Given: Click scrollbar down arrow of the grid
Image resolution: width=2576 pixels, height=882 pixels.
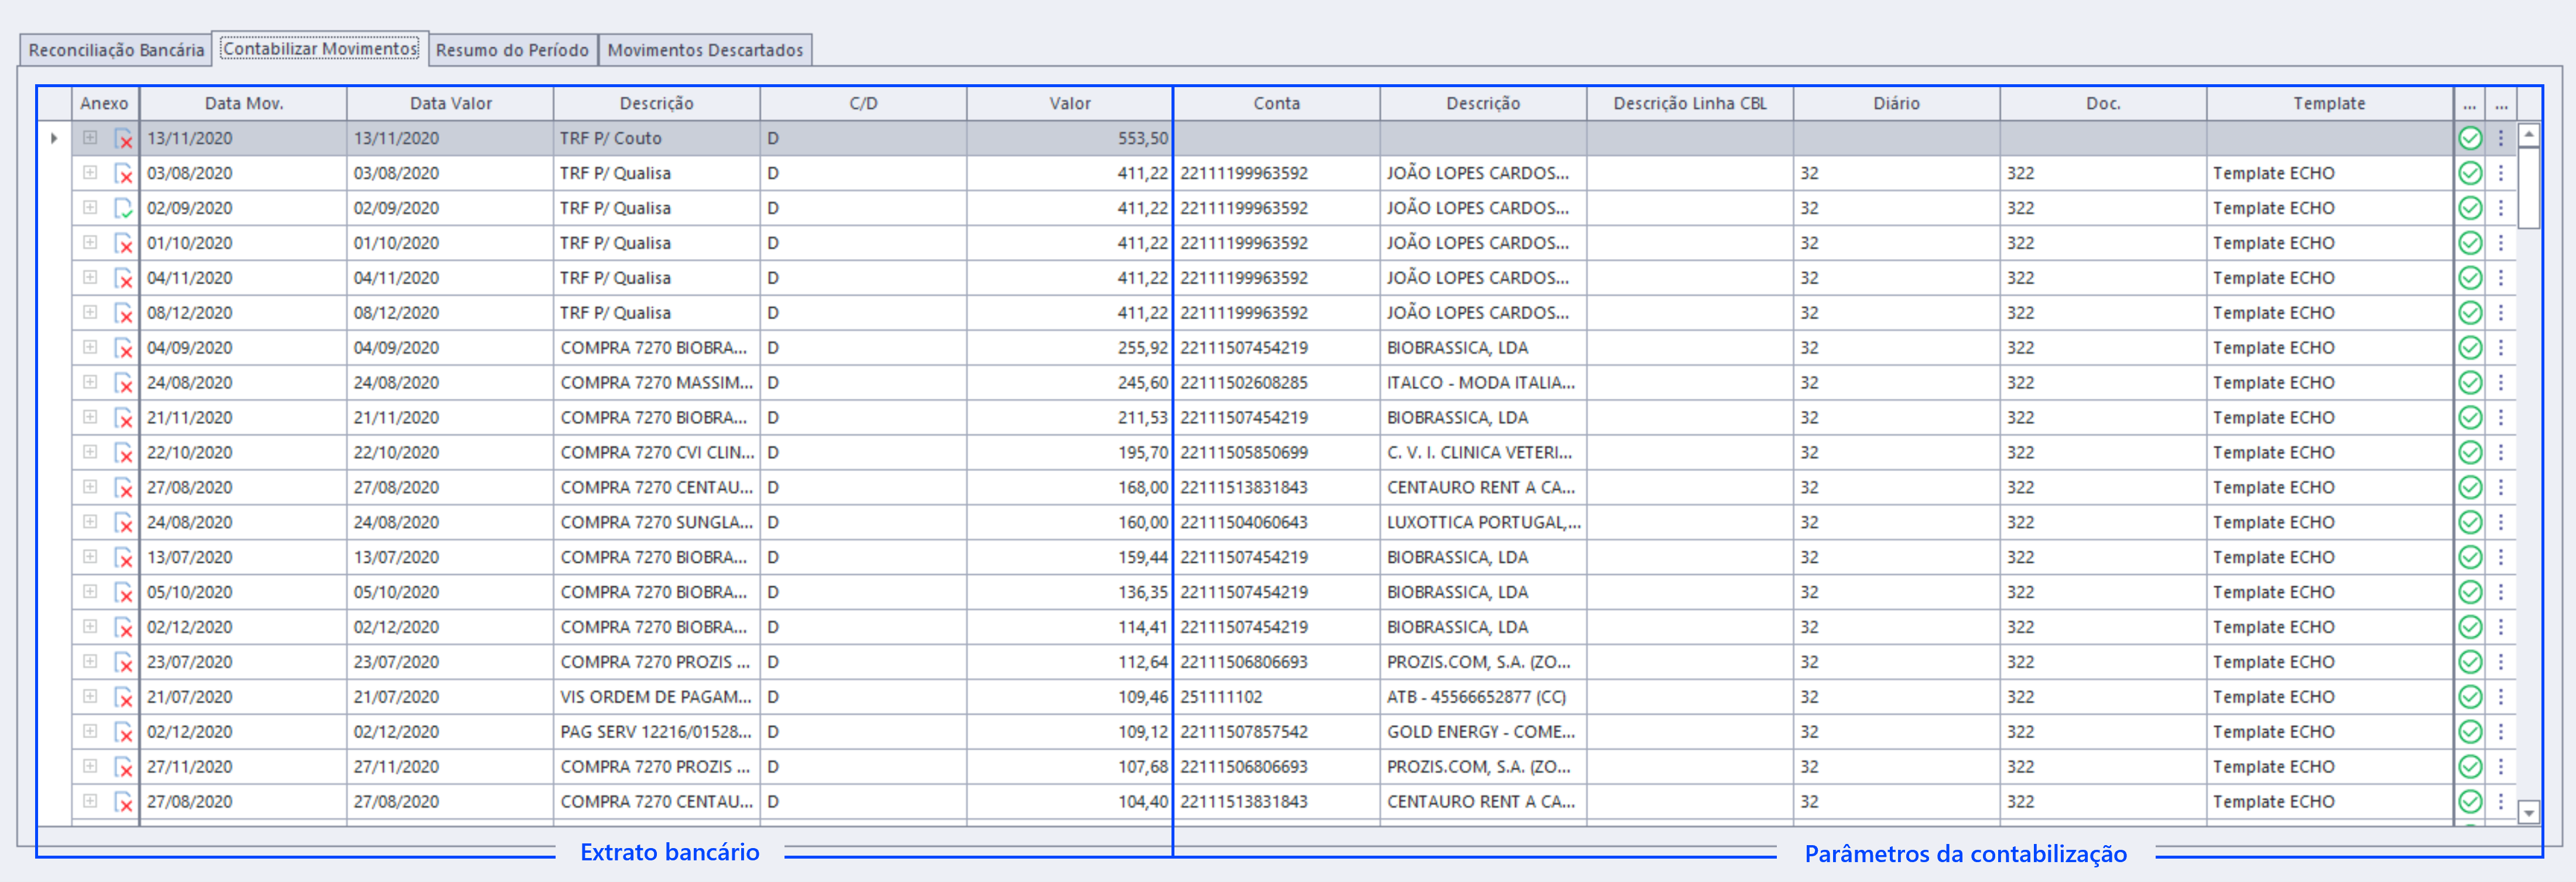Looking at the screenshot, I should click(x=2528, y=813).
